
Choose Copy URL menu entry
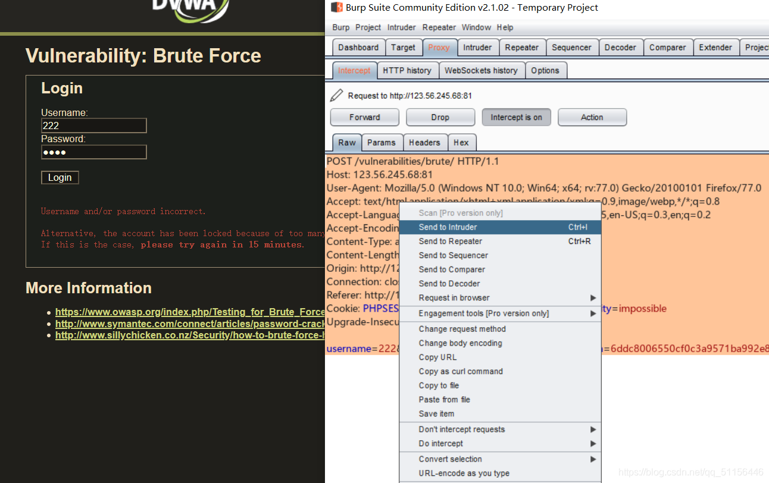coord(500,357)
